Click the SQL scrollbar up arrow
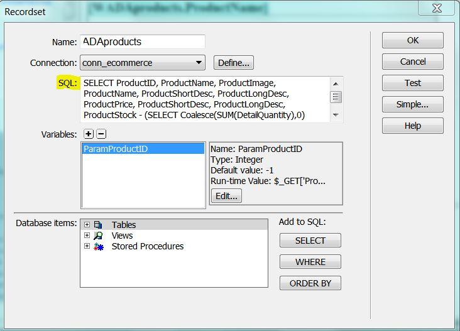This screenshot has height=331, width=460. [x=336, y=84]
